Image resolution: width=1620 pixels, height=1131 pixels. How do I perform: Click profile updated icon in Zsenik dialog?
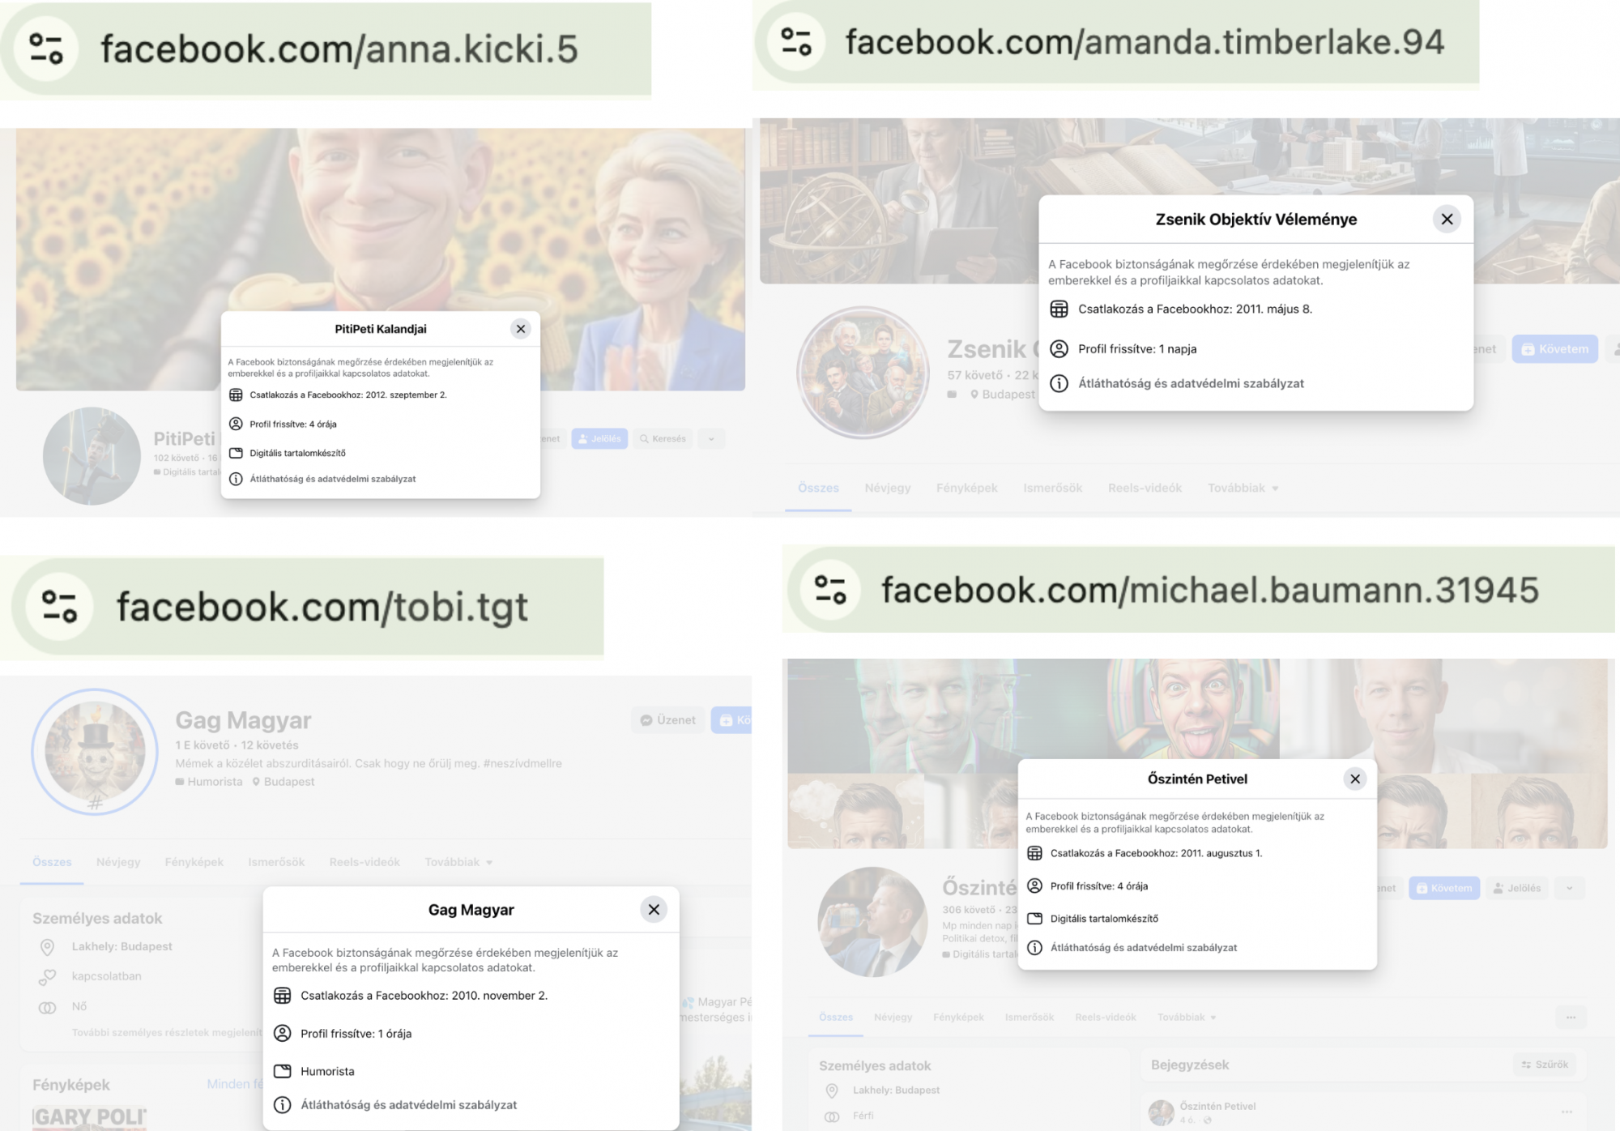click(x=1059, y=349)
